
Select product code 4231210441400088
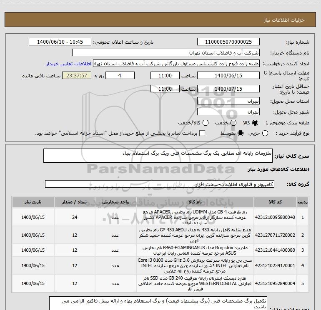[275, 250]
